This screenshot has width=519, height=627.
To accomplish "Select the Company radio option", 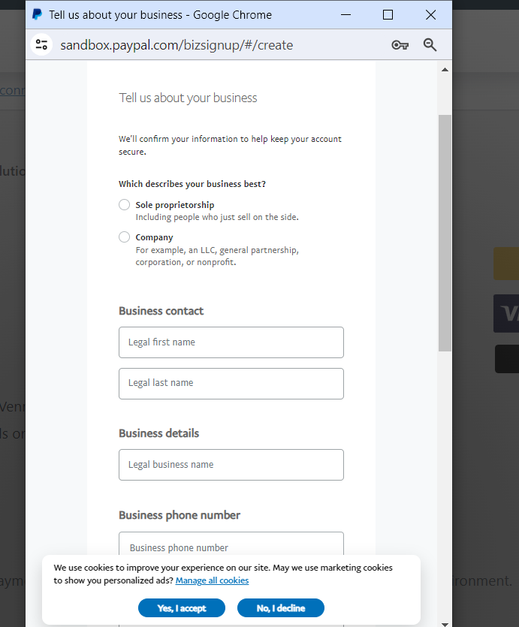I will (x=125, y=237).
